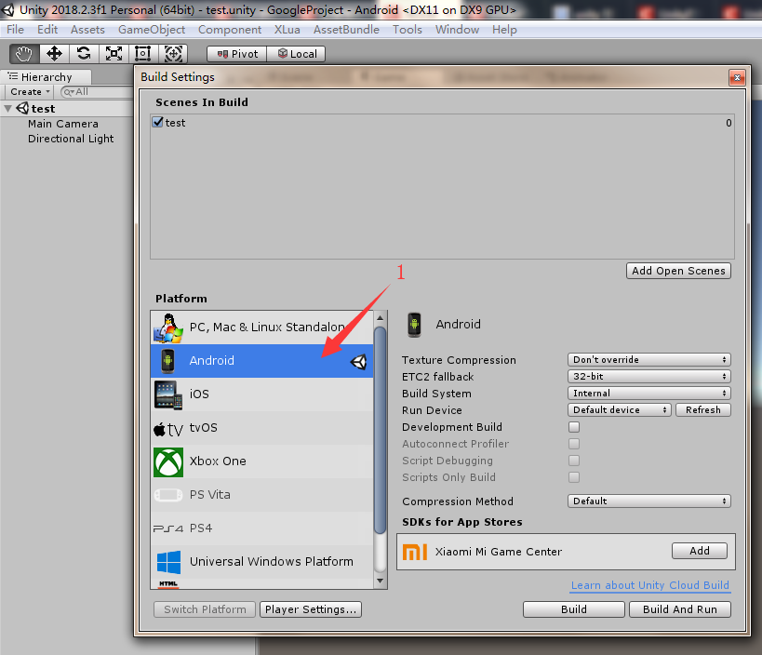Click the Build button
The height and width of the screenshot is (655, 762).
(x=574, y=609)
